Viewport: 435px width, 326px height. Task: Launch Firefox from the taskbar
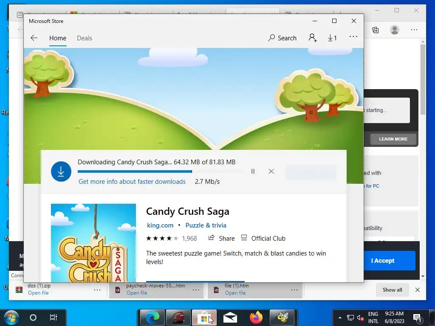[x=256, y=318]
